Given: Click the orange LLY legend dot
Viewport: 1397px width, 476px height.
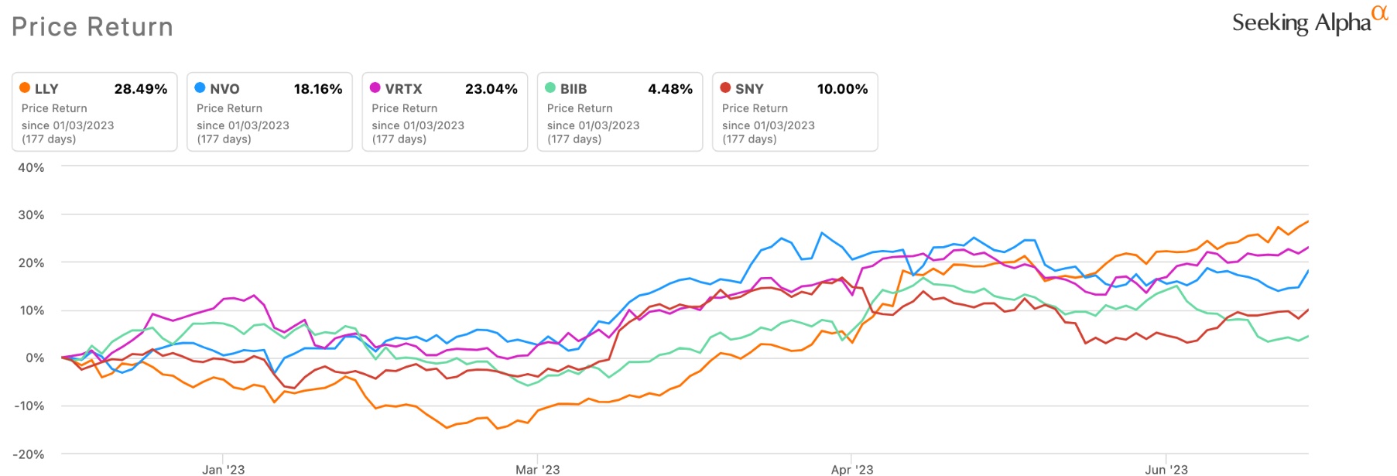Looking at the screenshot, I should [25, 88].
